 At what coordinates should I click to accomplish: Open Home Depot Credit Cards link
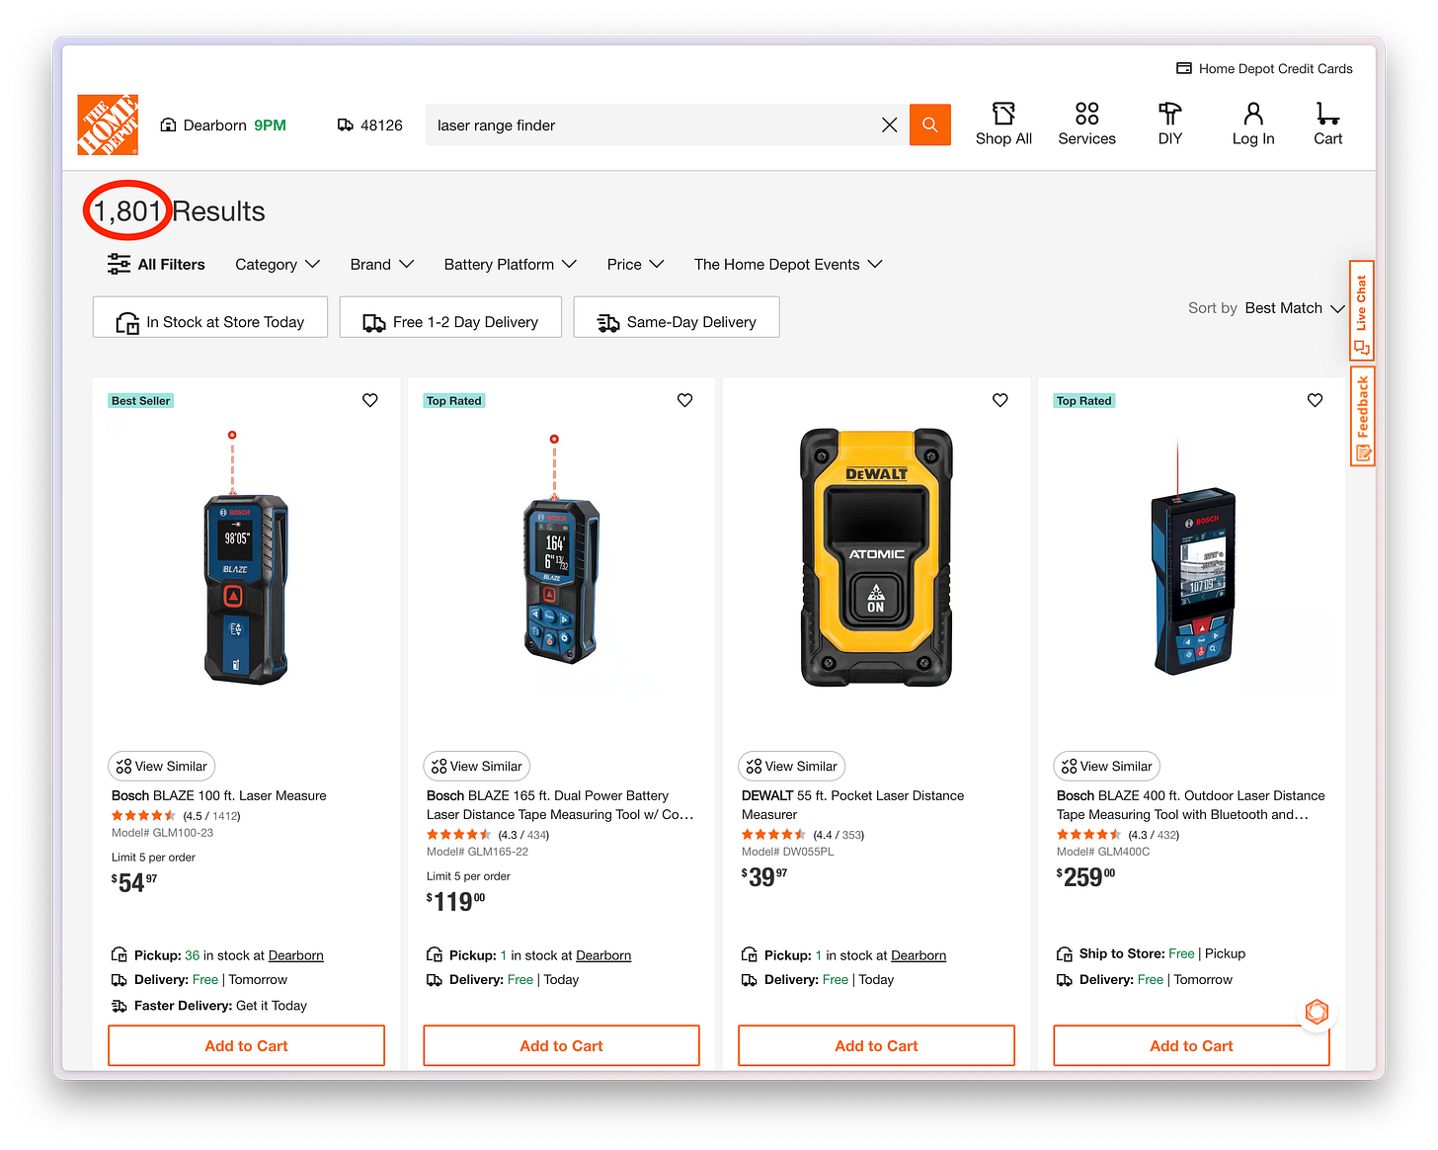pos(1264,68)
